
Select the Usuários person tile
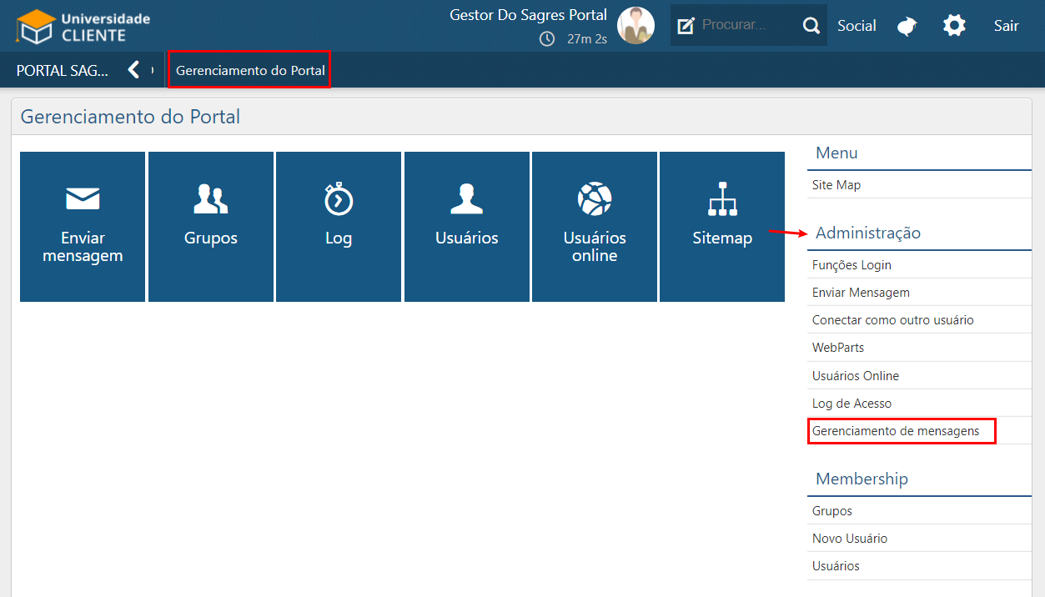(467, 226)
